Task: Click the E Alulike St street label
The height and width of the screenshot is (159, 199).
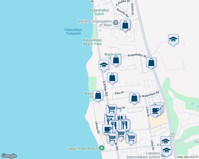Action: tap(123, 3)
